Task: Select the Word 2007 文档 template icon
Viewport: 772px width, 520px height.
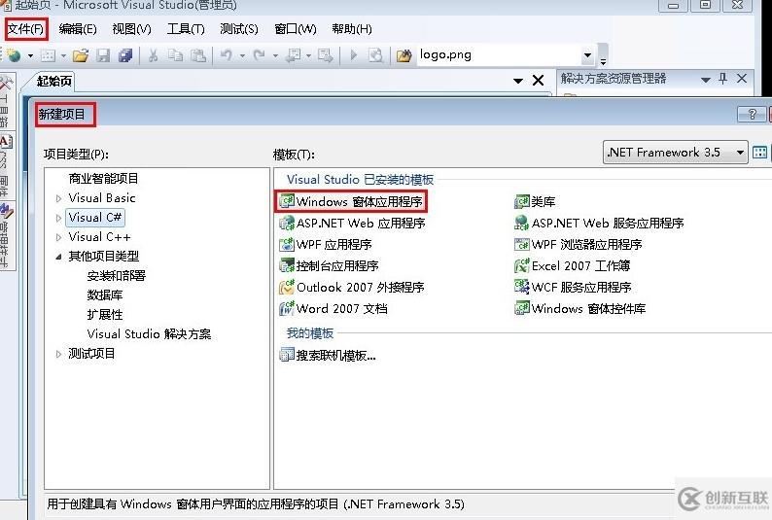Action: [x=287, y=309]
